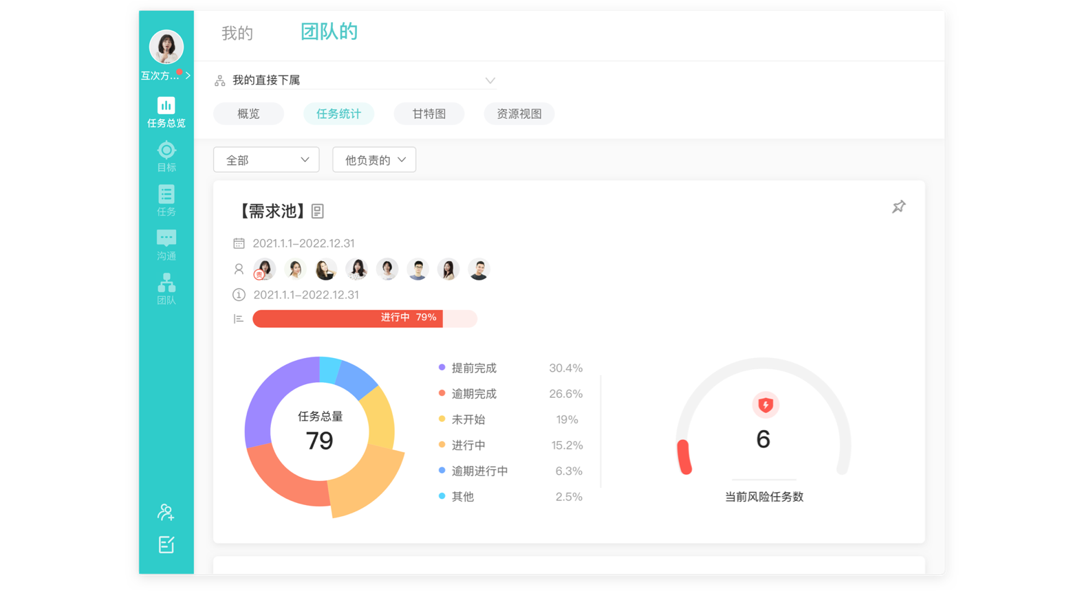This screenshot has height=591, width=1084.
Task: Click the 进行中 79% progress bar
Action: click(365, 318)
